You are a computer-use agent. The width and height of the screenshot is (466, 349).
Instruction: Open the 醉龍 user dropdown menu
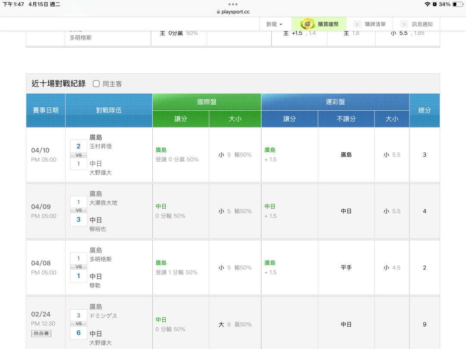point(274,24)
